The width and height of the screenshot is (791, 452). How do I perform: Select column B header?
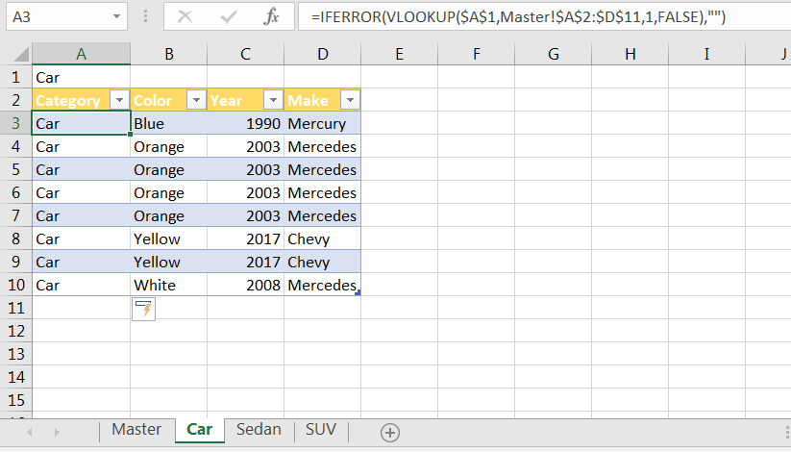[169, 54]
